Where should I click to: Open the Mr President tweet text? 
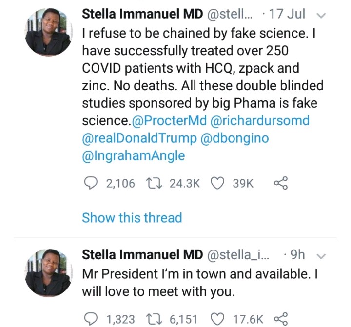[200, 283]
